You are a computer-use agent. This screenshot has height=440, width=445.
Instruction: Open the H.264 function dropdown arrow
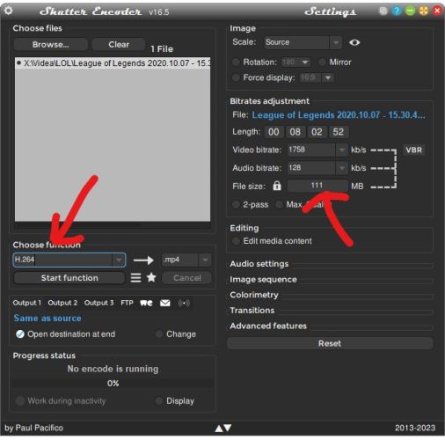(x=119, y=260)
